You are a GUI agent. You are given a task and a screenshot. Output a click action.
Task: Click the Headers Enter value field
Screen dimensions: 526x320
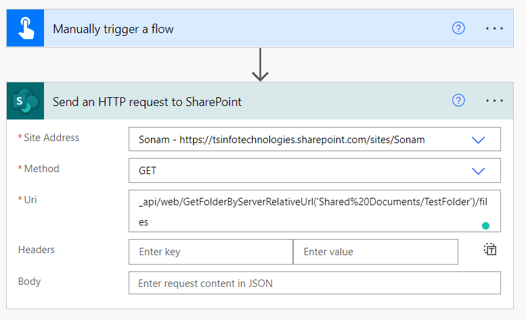click(376, 252)
